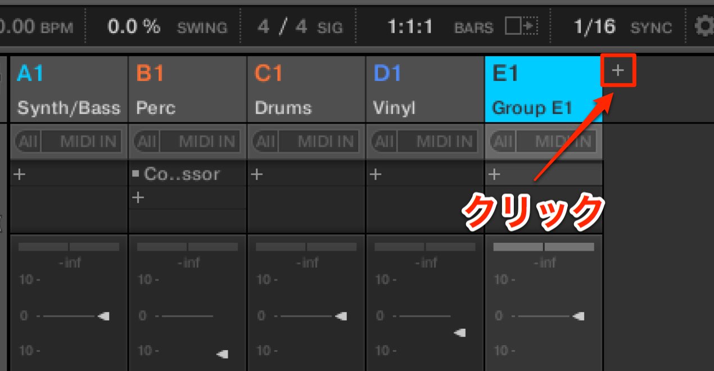Image resolution: width=714 pixels, height=371 pixels.
Task: Open the MIDI IN selector in the B1 channel
Action: point(201,142)
